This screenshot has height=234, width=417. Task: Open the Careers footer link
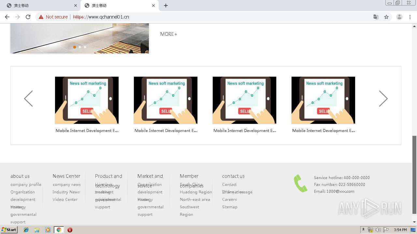tap(229, 200)
